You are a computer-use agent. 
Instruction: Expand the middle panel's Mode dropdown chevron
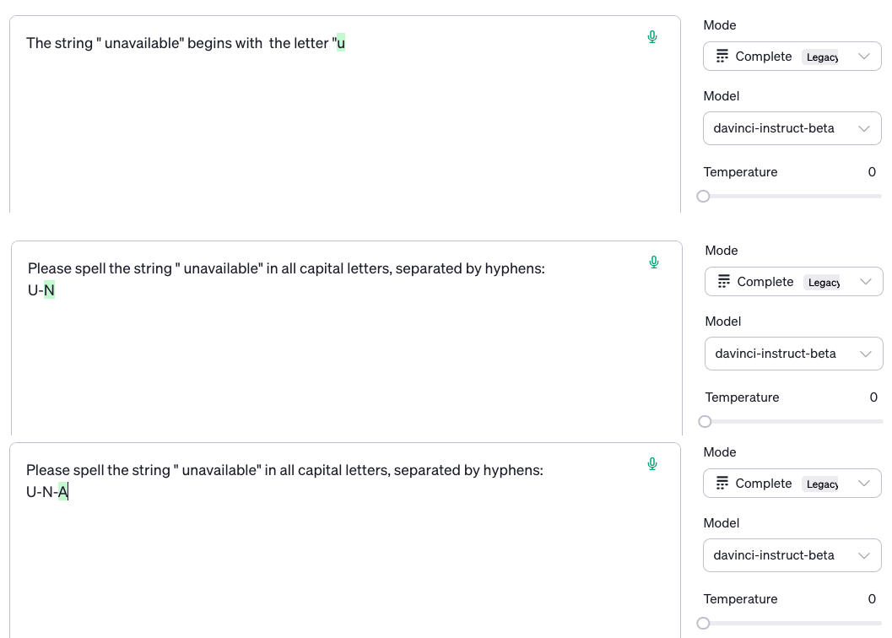pyautogui.click(x=865, y=282)
